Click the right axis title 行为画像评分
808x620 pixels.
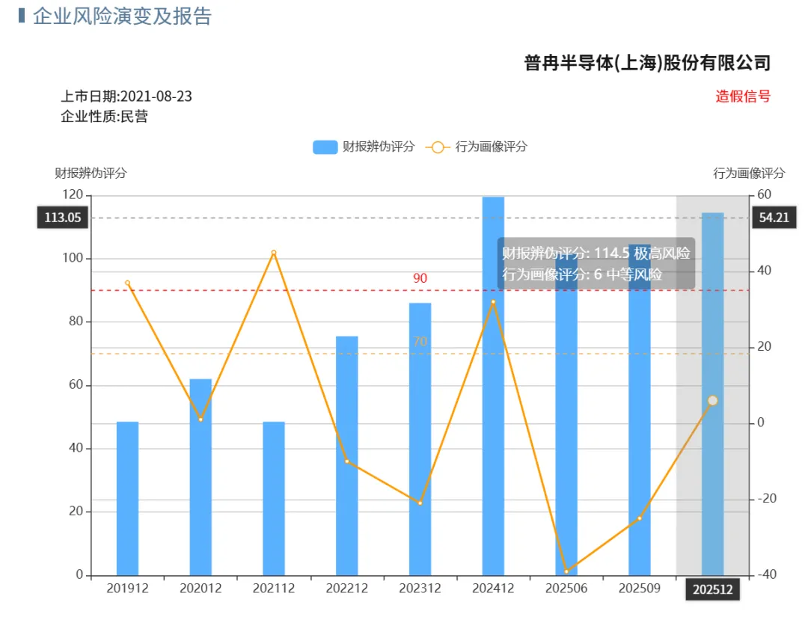tap(749, 173)
